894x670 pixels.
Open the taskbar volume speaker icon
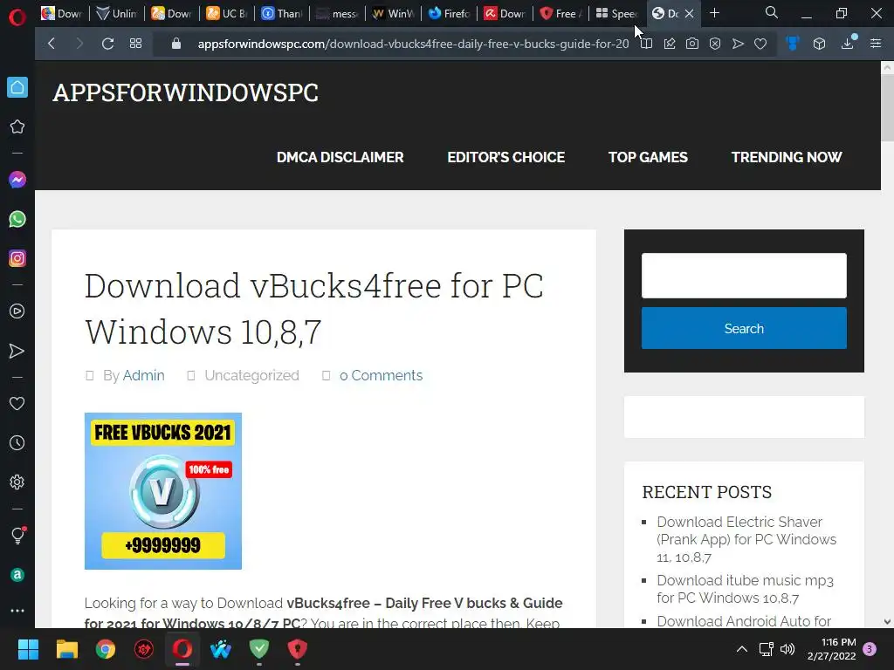787,649
